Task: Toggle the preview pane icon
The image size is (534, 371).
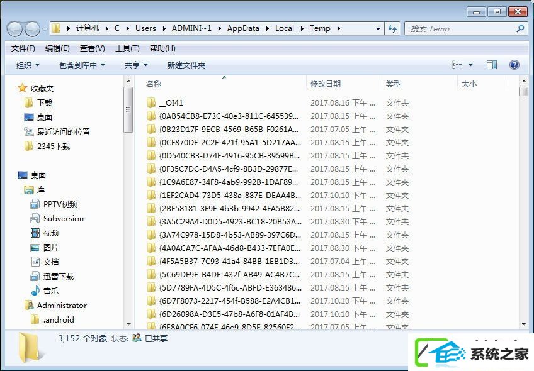Action: tap(491, 65)
